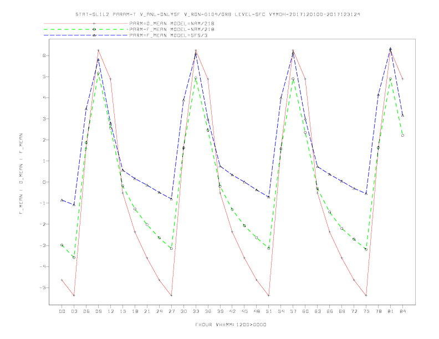Click x-axis tick label 42
Image resolution: width=439 pixels, height=339 pixels.
point(232,311)
